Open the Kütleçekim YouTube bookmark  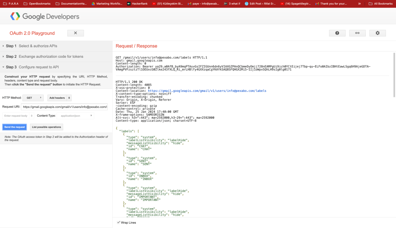click(x=168, y=3)
